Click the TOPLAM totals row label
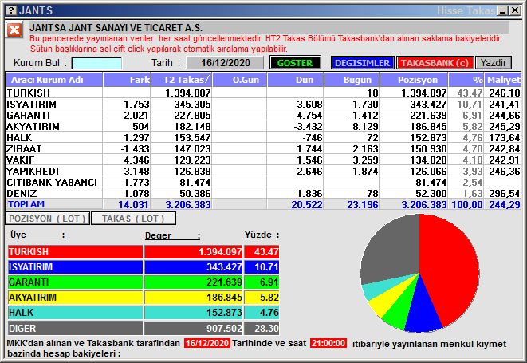 point(26,204)
